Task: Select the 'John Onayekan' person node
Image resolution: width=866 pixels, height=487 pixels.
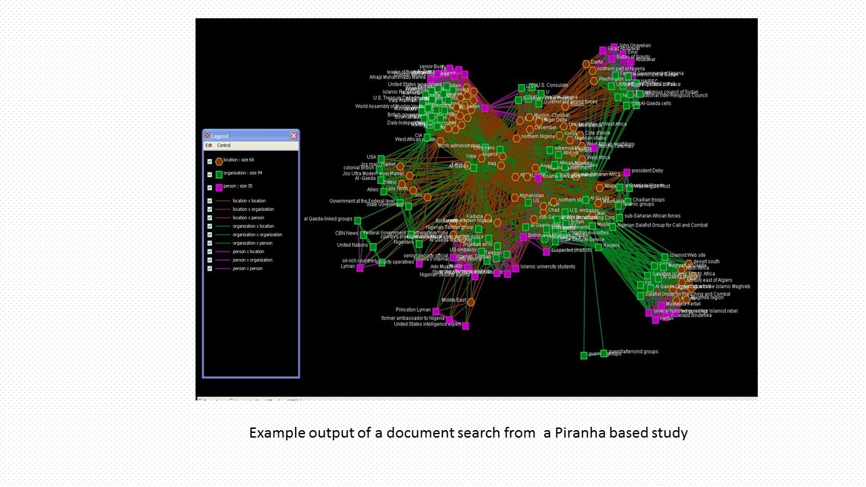Action: pyautogui.click(x=614, y=47)
